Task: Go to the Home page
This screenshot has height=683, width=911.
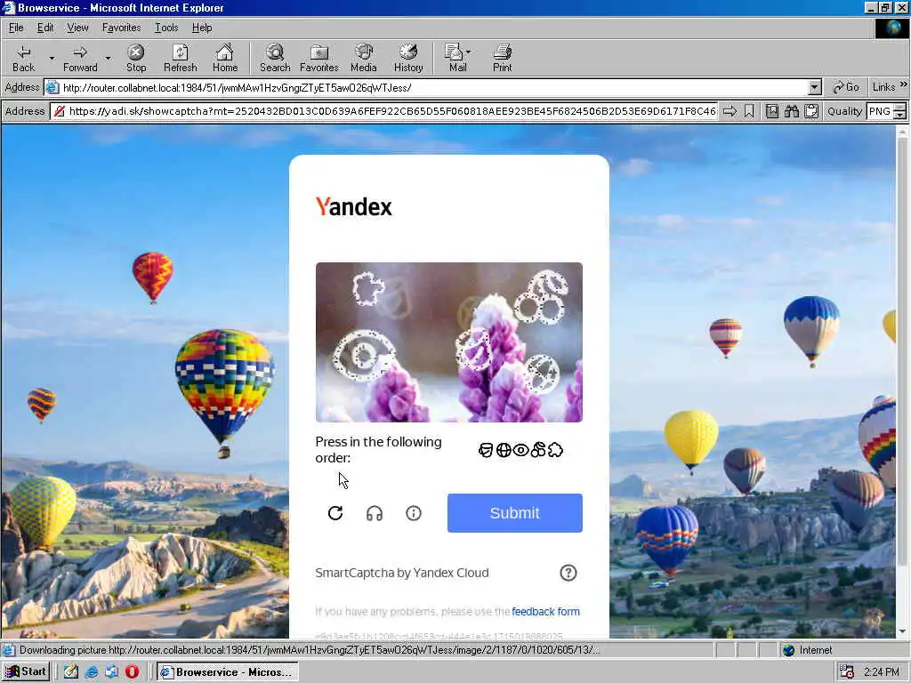Action: pos(225,58)
